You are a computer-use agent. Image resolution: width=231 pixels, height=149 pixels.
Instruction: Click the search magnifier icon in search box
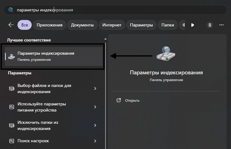click(x=10, y=10)
